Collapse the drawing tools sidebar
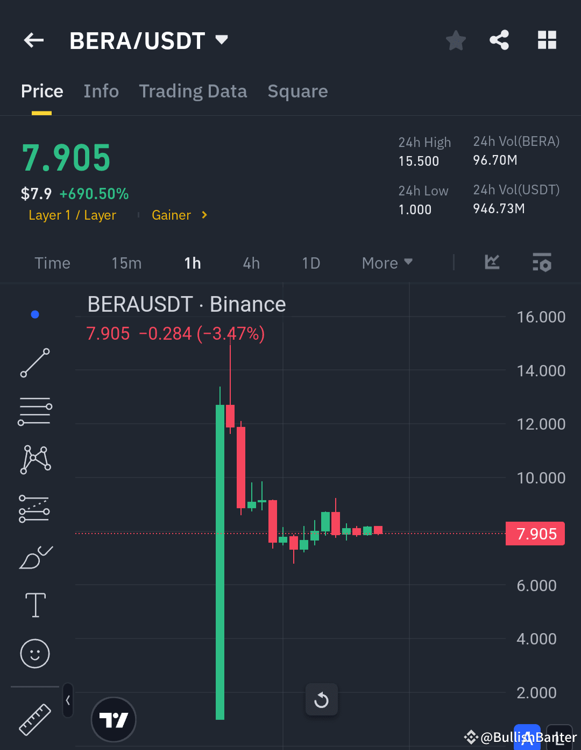The image size is (581, 750). point(68,700)
